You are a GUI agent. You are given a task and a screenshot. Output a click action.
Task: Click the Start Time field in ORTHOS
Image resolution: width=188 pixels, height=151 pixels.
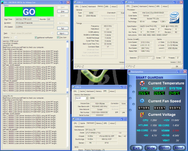[27, 19]
